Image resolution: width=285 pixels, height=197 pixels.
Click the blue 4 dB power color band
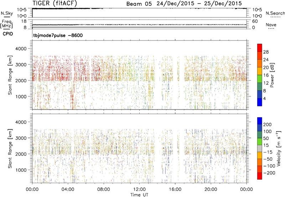pyautogui.click(x=260, y=102)
